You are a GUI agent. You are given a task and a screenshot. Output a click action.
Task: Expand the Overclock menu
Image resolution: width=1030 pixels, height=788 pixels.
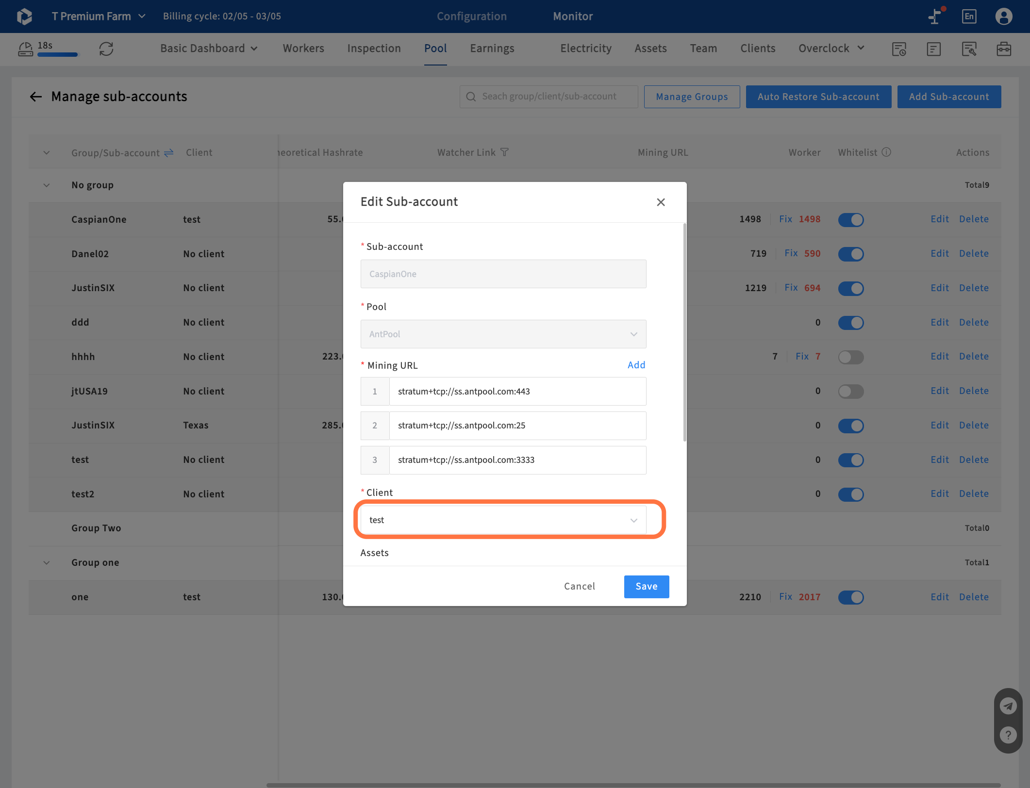(x=831, y=48)
